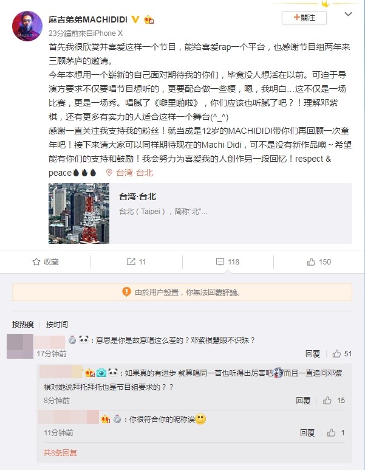
Task: Reply to the 8分钟前 comment
Action: coord(303,401)
